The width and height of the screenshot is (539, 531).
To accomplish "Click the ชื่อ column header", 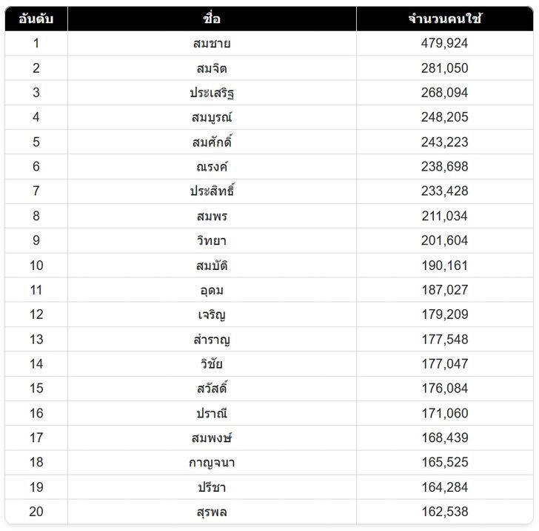I will [212, 19].
